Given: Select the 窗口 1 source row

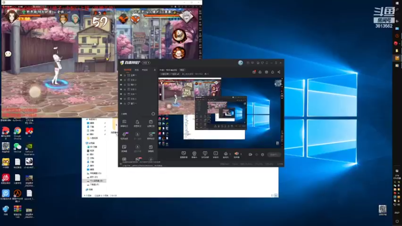Looking at the screenshot, I should tap(138, 103).
